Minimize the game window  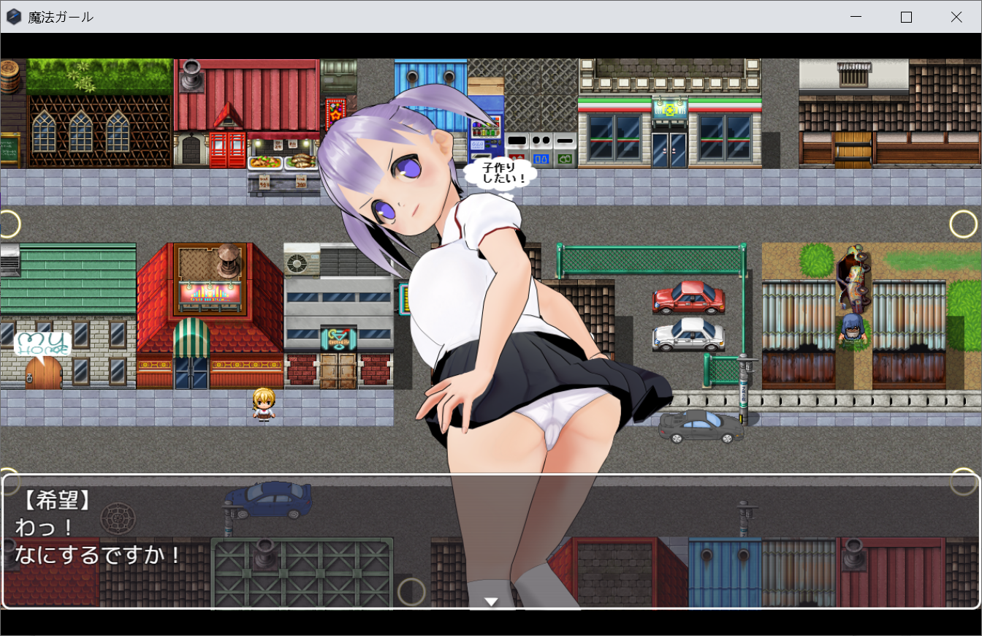click(x=855, y=16)
